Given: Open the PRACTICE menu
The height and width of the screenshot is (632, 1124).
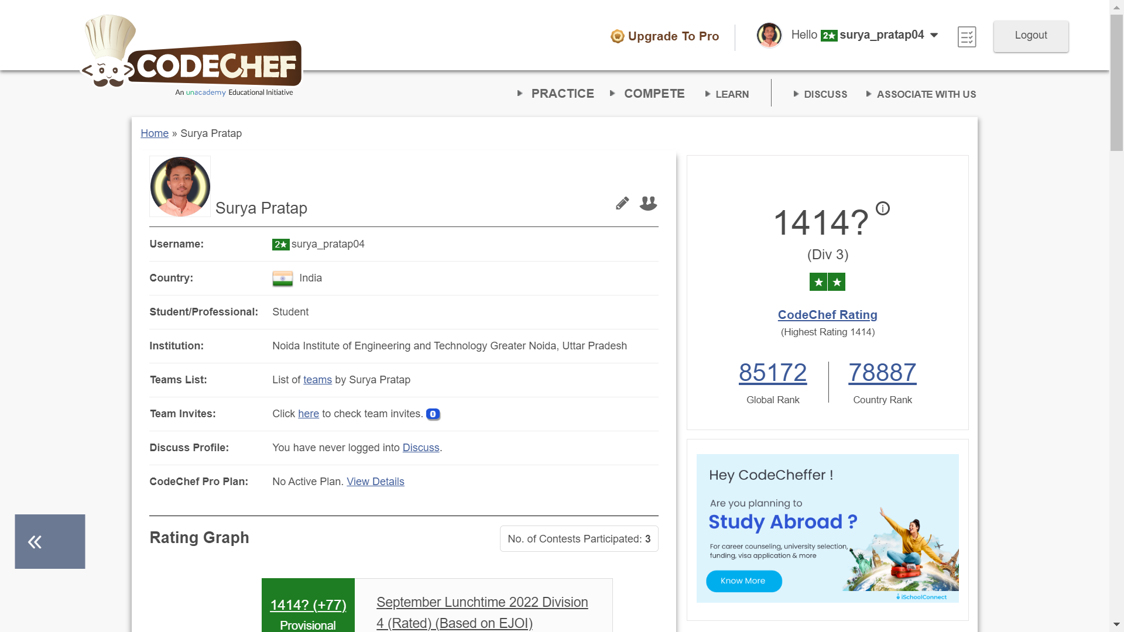Looking at the screenshot, I should pos(563,94).
